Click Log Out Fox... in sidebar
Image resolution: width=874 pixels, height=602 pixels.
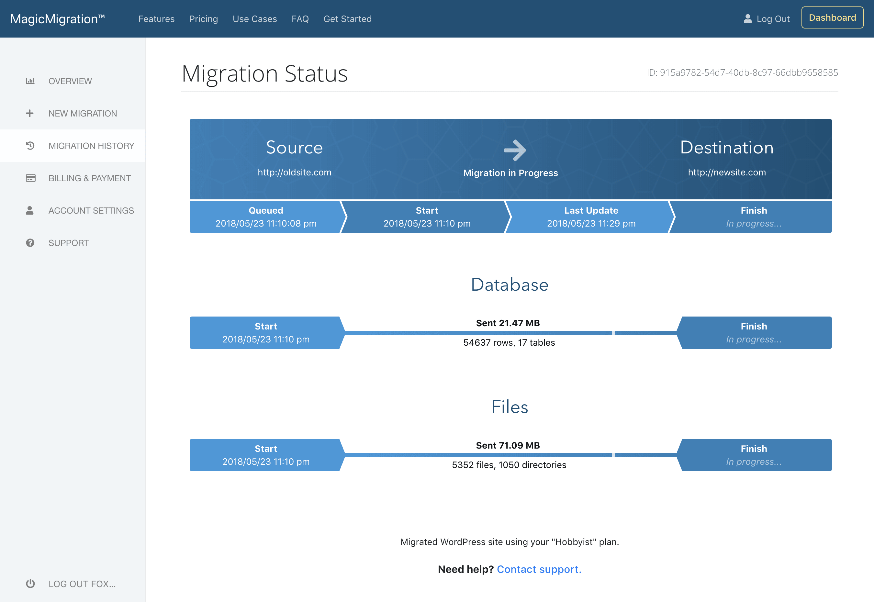pyautogui.click(x=73, y=584)
